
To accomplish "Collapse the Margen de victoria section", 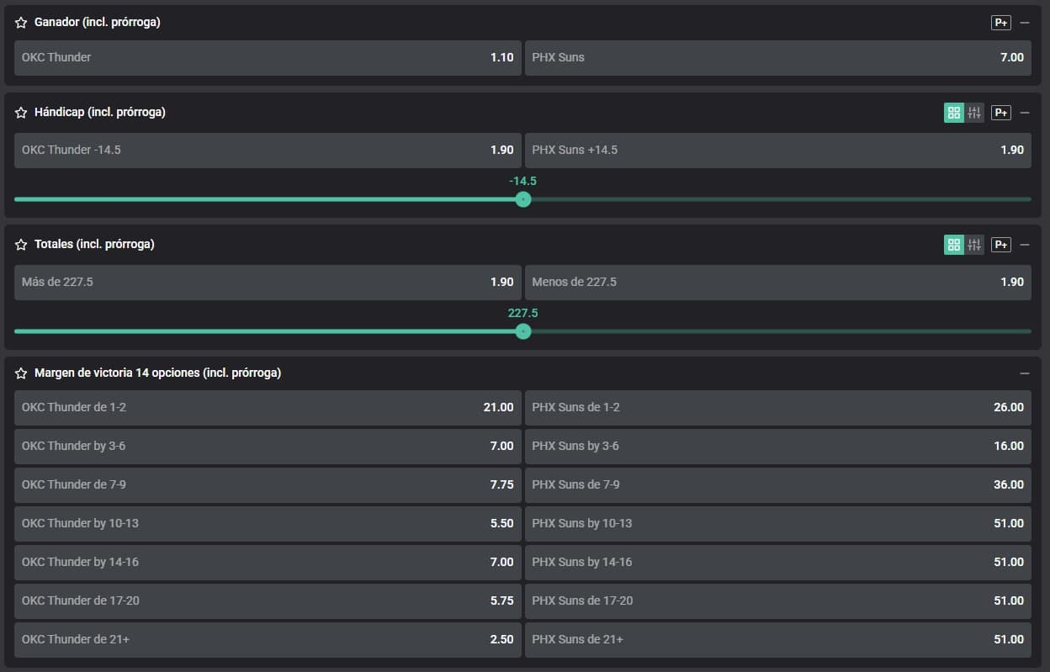I will [x=1024, y=373].
